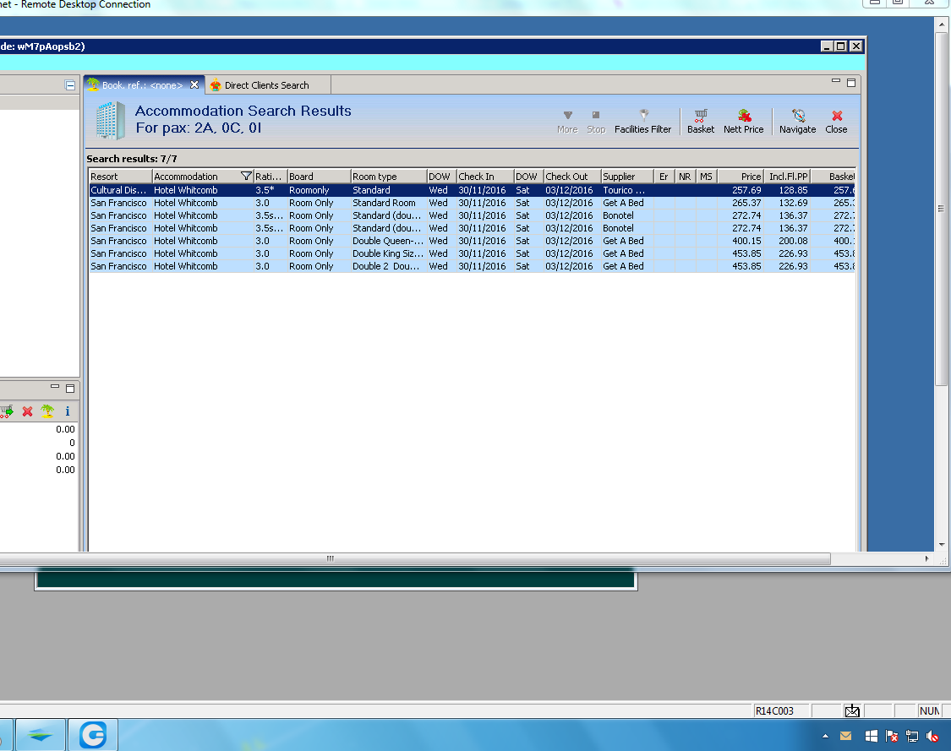Viewport: 951px width, 751px height.
Task: Select the Double Queen room row
Action: pyautogui.click(x=471, y=241)
